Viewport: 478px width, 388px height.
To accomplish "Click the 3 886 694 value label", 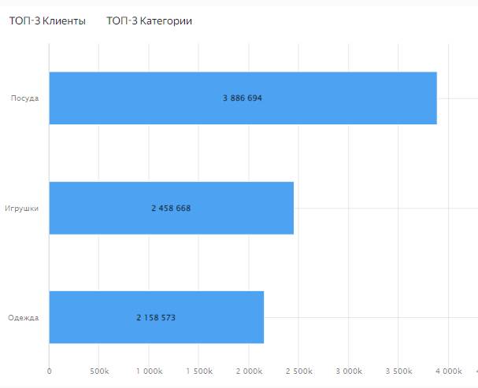I will [243, 98].
